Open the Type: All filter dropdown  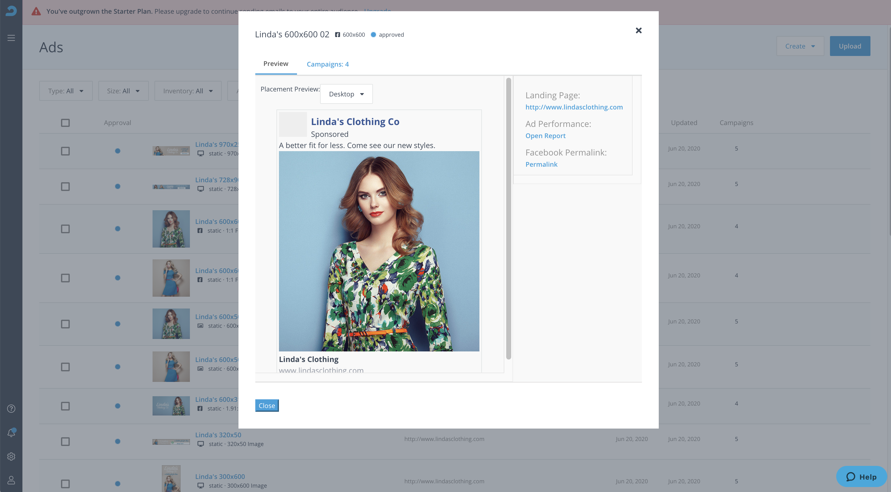[x=66, y=91]
